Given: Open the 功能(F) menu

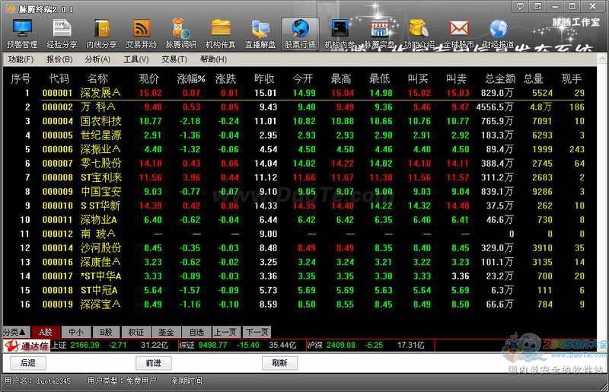Looking at the screenshot, I should pos(21,59).
